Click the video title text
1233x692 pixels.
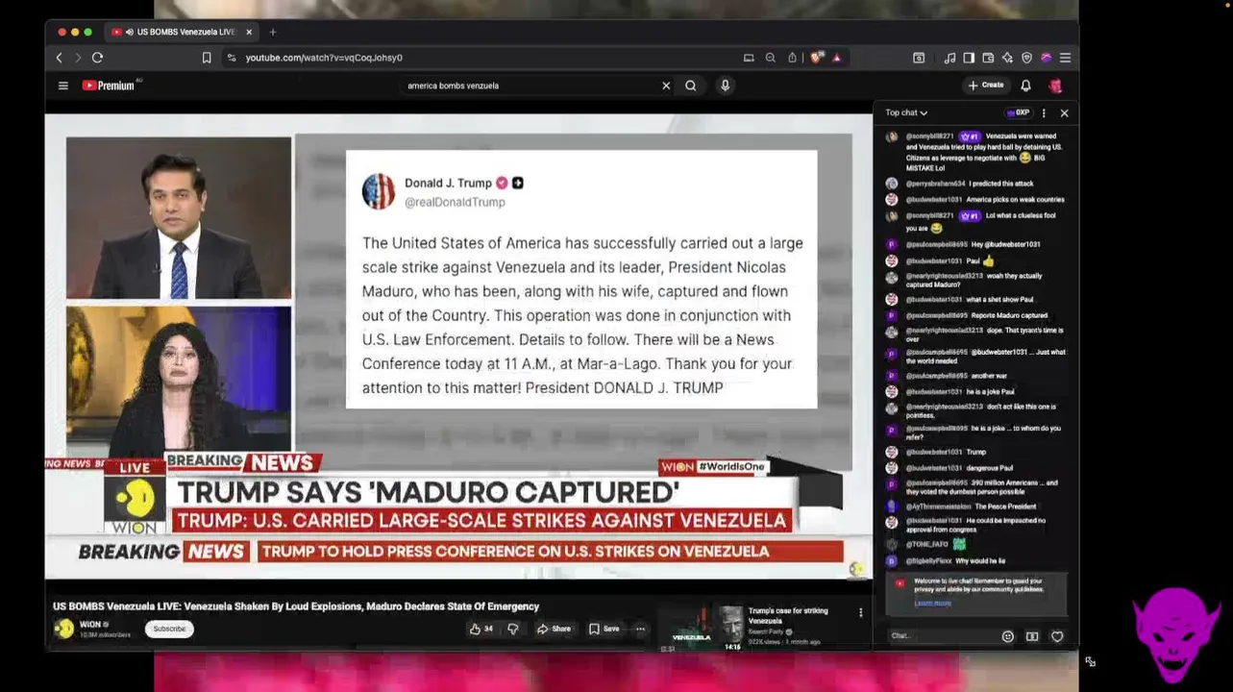point(296,606)
